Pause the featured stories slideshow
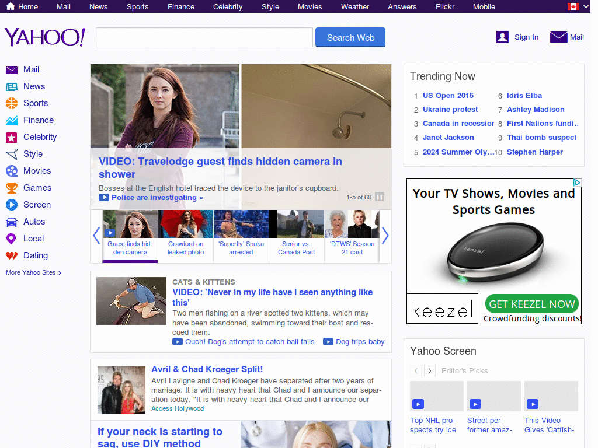598x448 pixels. tap(380, 197)
